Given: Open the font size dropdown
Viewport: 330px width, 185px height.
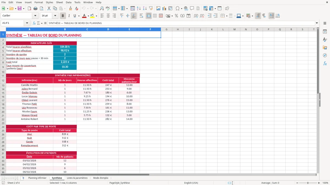Looking at the screenshot, I should tap(55, 16).
